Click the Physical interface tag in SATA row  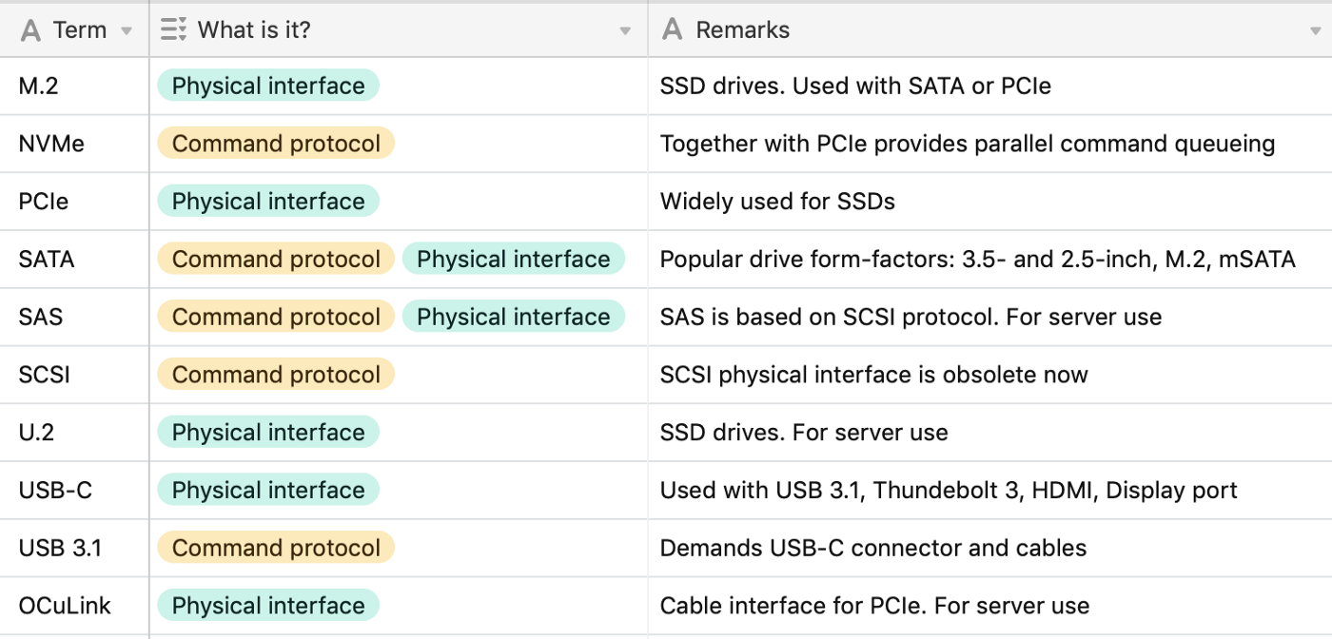pyautogui.click(x=513, y=260)
